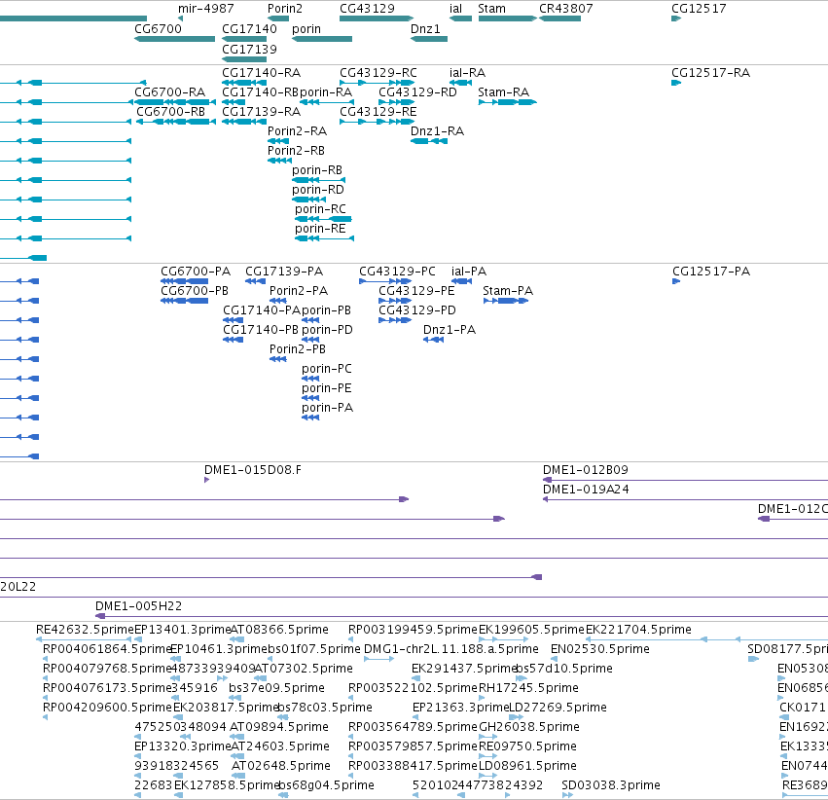Select transcript porin-RC
Image resolution: width=828 pixels, height=800 pixels.
[323, 219]
